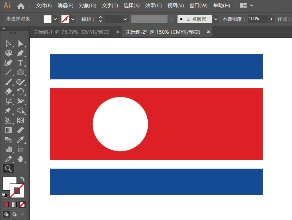Open the 选择(S) menu

(x=131, y=6)
